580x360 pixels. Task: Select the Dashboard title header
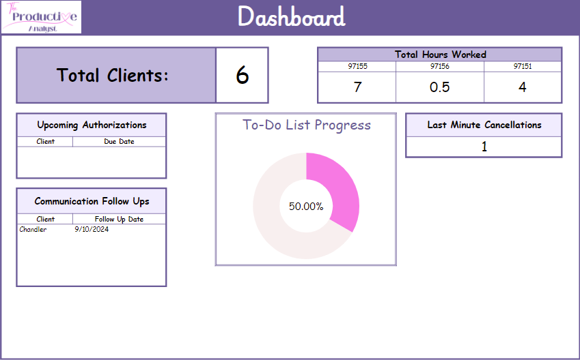(x=292, y=17)
